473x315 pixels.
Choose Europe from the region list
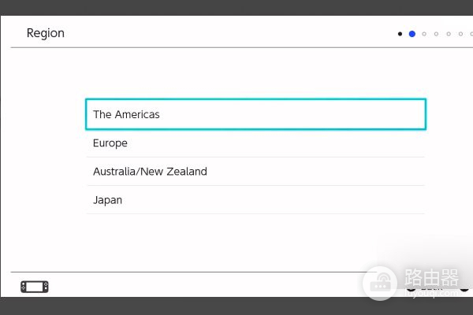[255, 143]
